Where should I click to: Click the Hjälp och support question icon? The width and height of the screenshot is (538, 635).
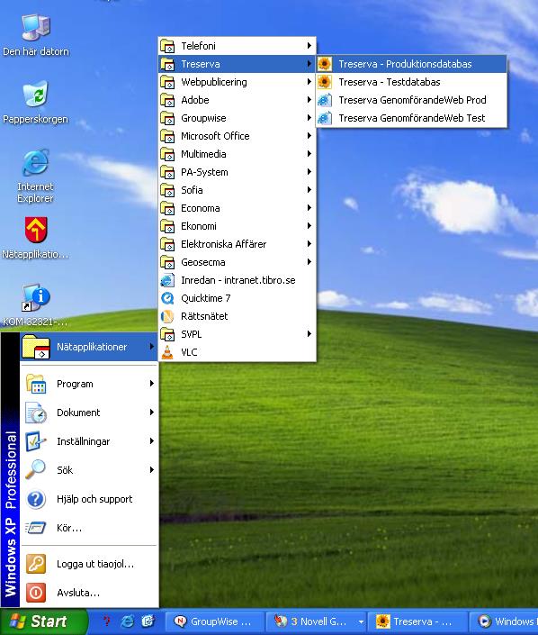click(x=36, y=499)
